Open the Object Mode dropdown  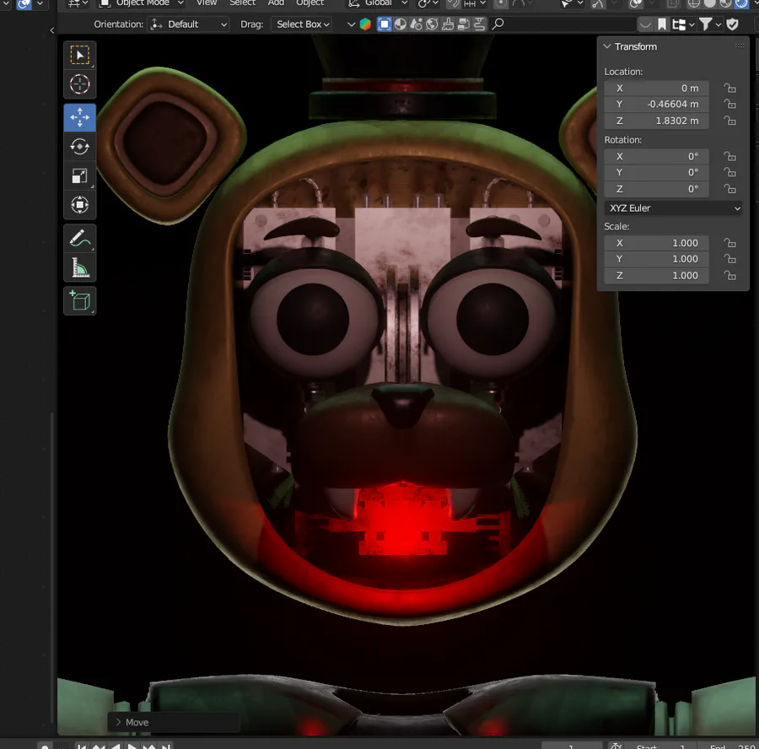pos(142,3)
